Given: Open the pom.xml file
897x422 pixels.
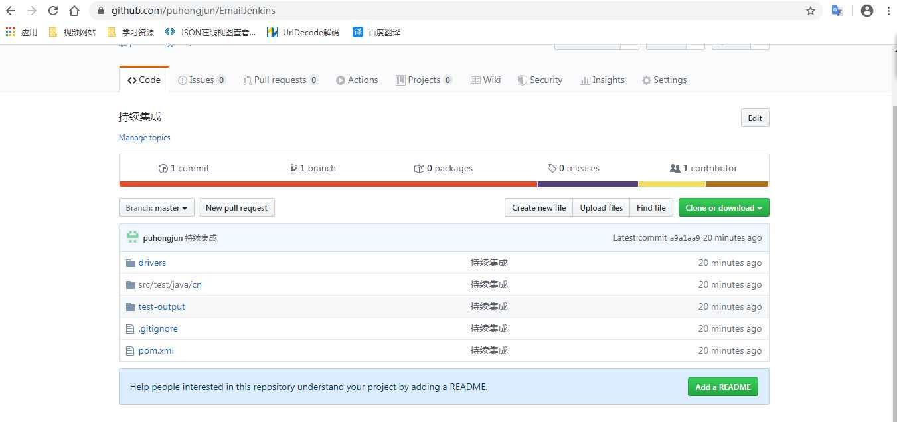Looking at the screenshot, I should pyautogui.click(x=156, y=350).
